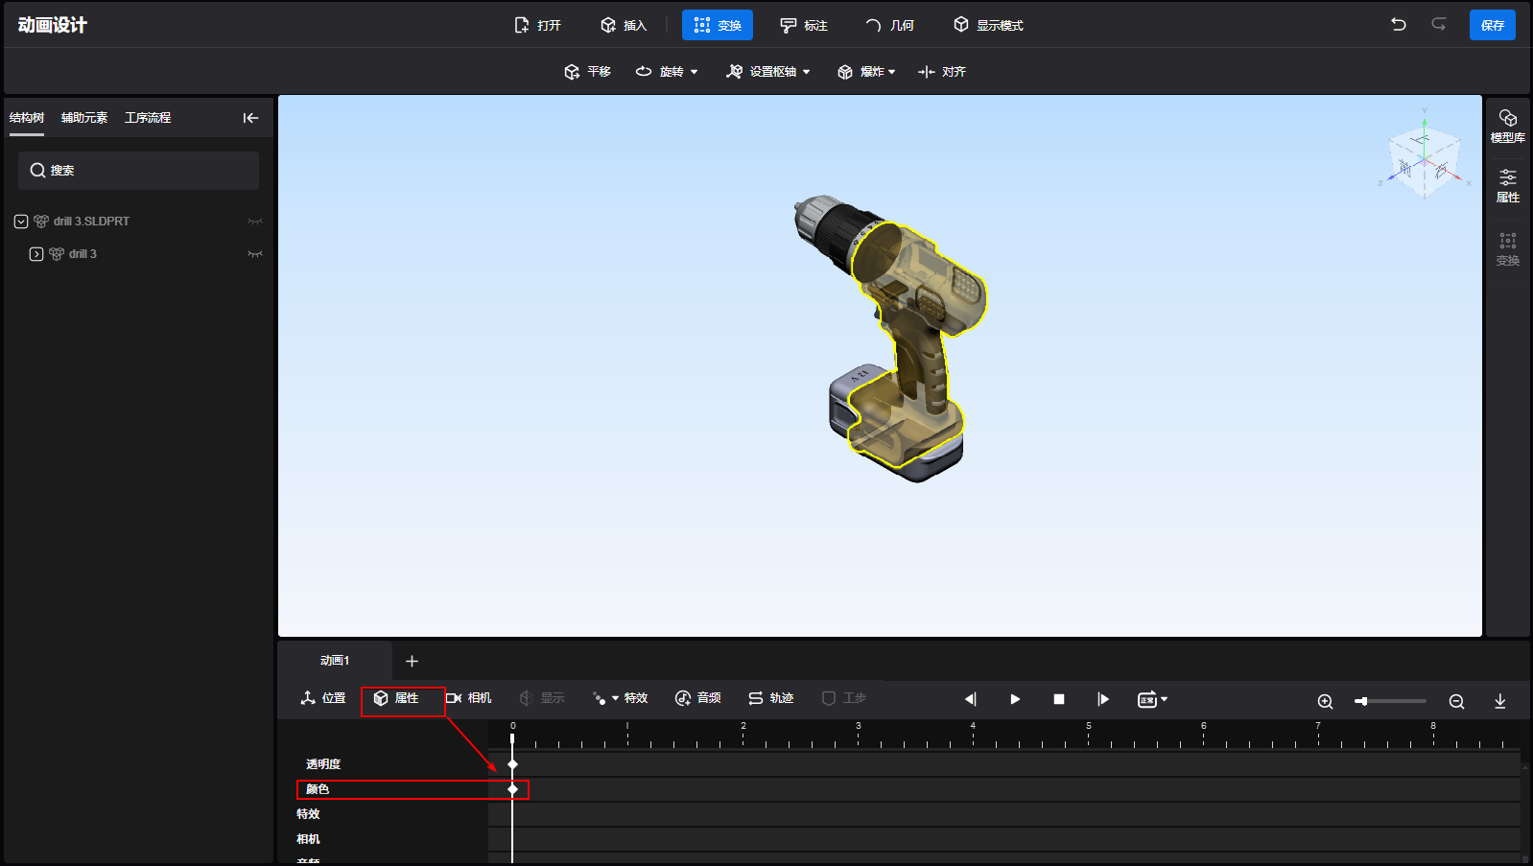Collapse drill 3.SLDPRT tree node
1533x866 pixels.
point(21,222)
